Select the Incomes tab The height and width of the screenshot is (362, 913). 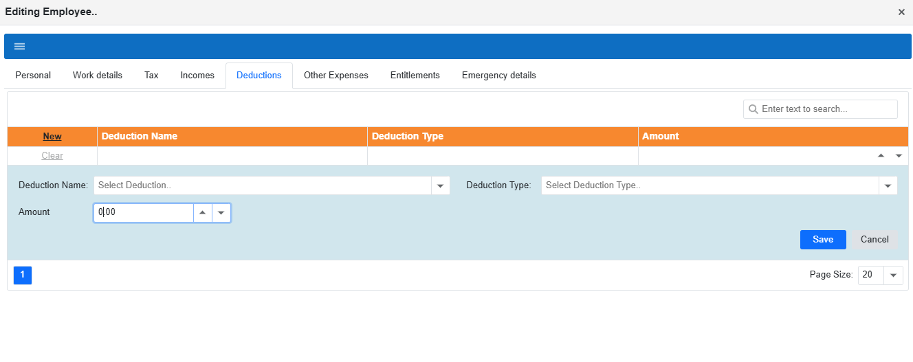click(x=197, y=76)
